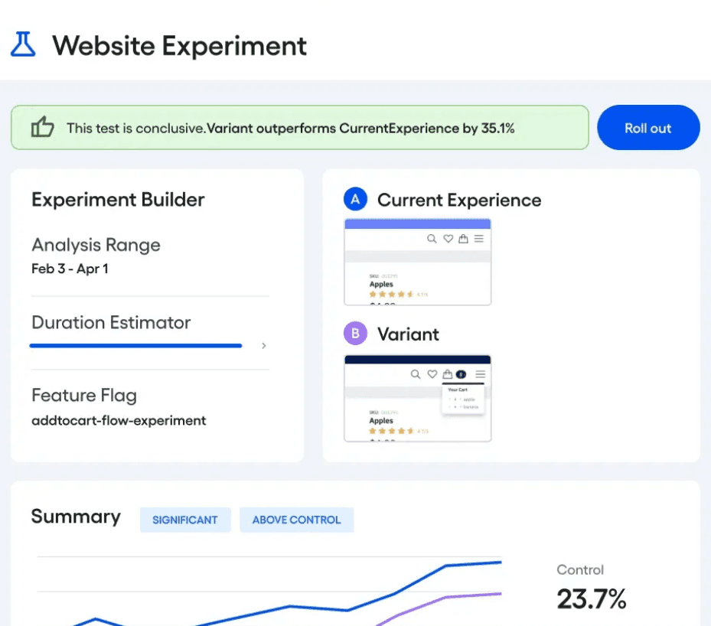Click the shopping bag icon in Current Experience preview
The height and width of the screenshot is (626, 711).
pos(463,239)
